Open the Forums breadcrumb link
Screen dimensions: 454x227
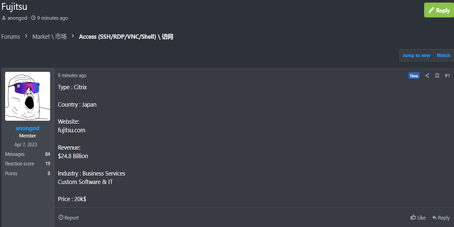(x=11, y=37)
